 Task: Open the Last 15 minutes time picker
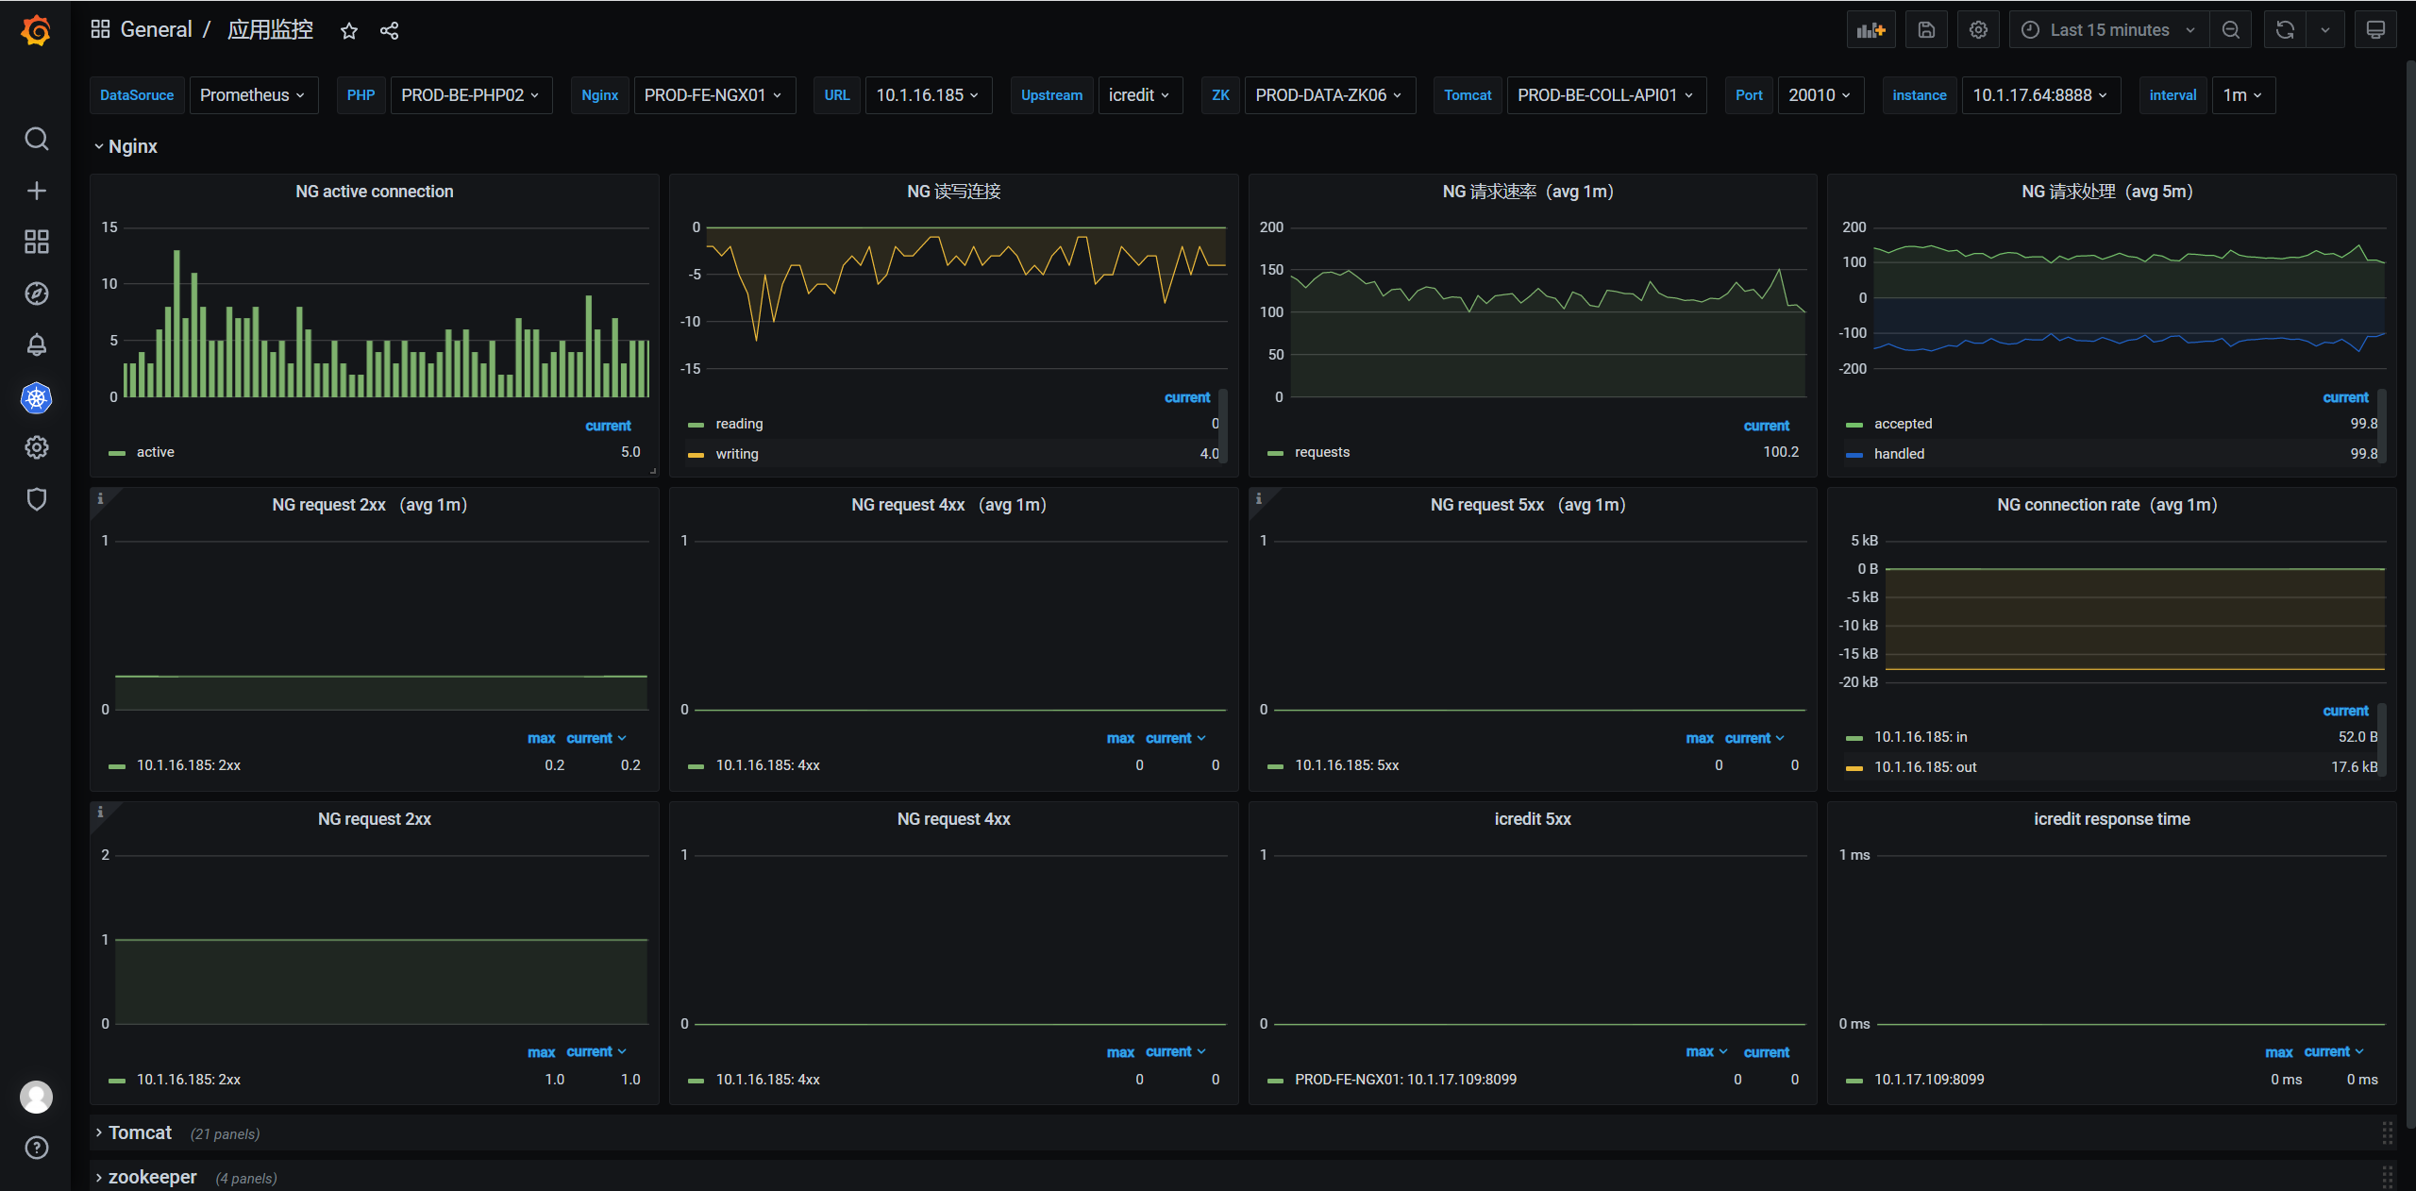coord(2108,30)
